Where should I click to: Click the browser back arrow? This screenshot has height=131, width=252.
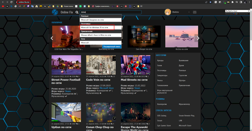pos(3,2)
